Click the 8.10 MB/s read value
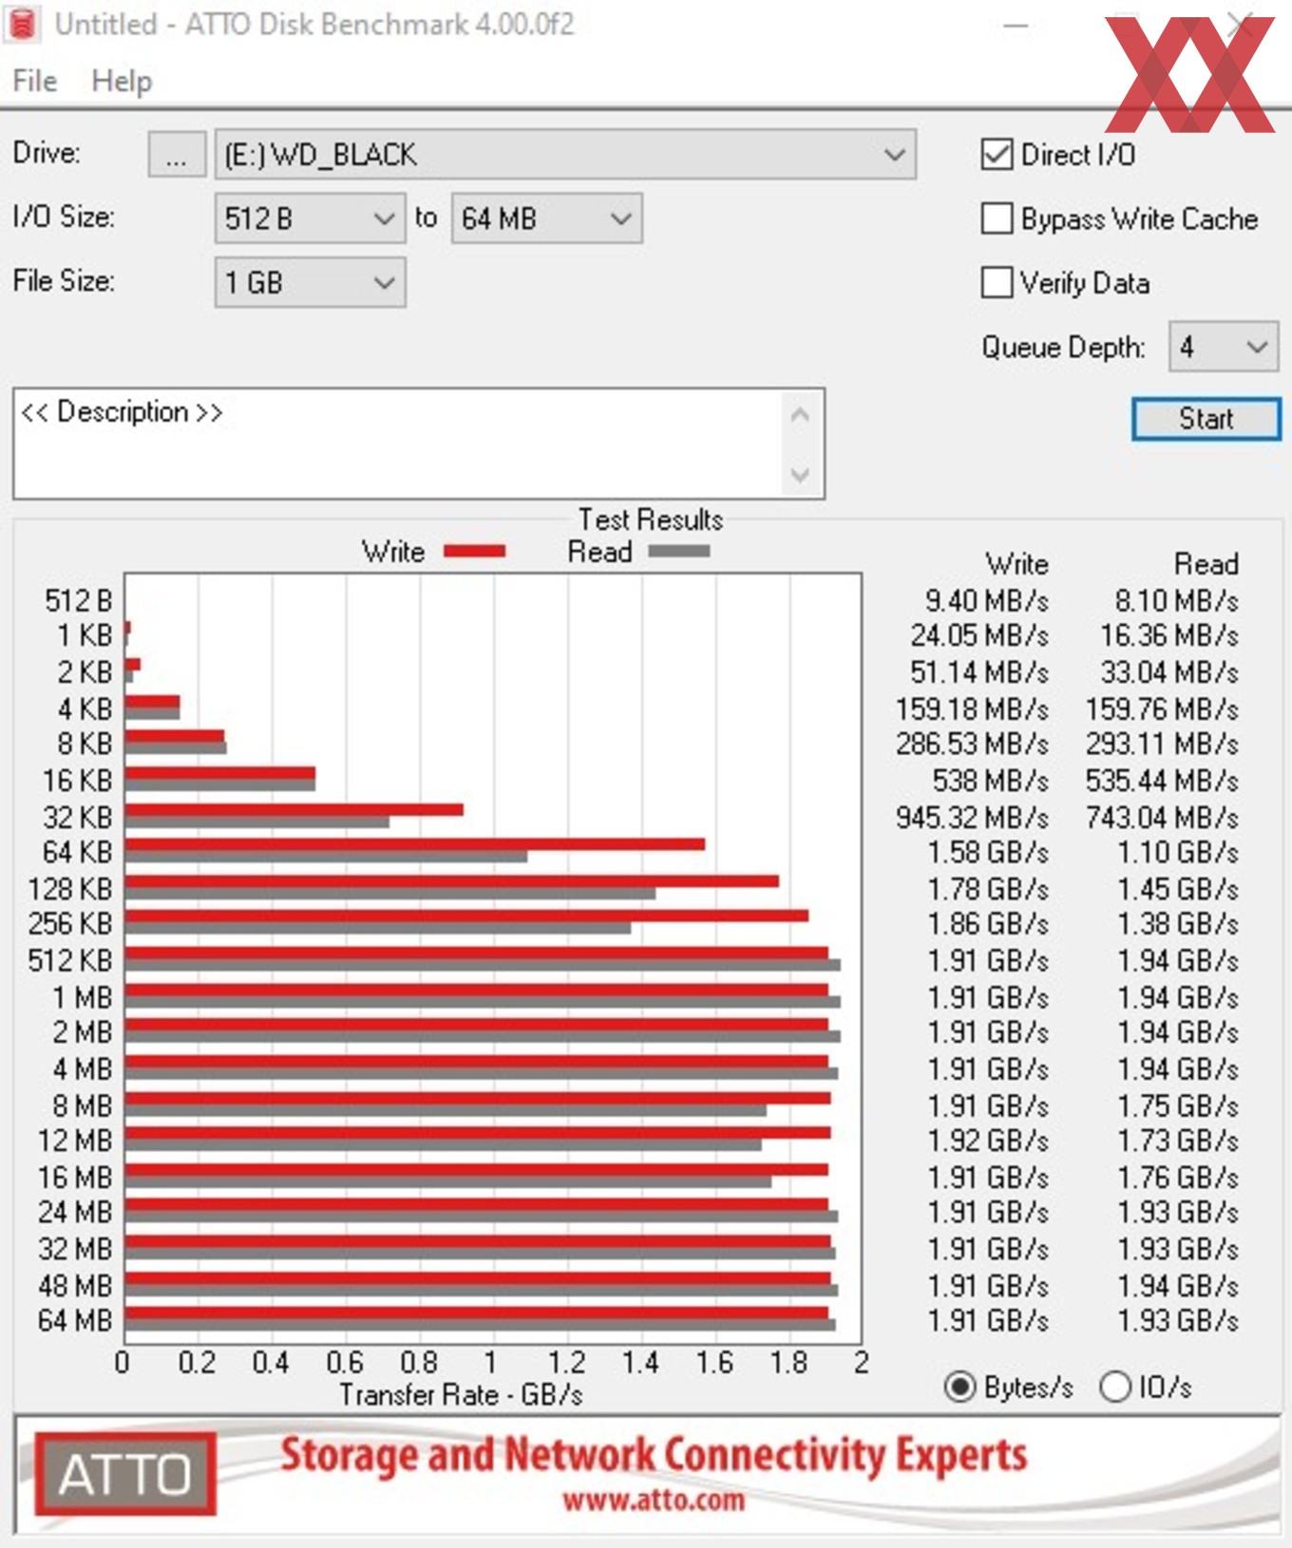1292x1548 pixels. pos(1176,600)
